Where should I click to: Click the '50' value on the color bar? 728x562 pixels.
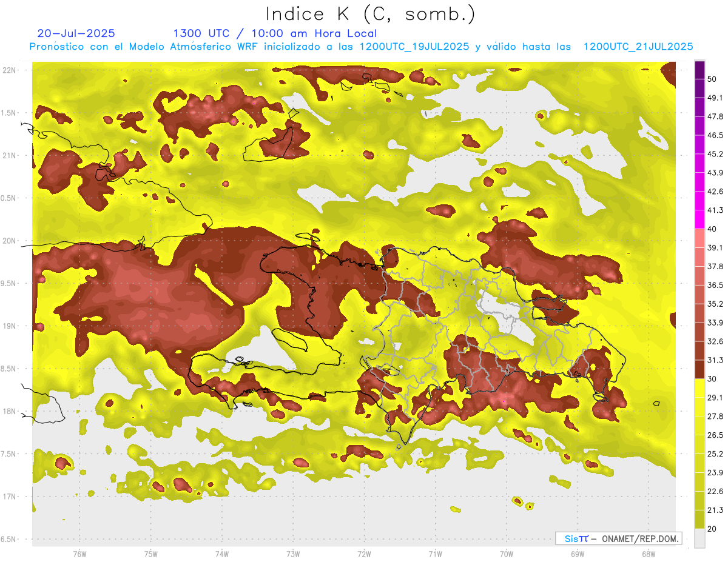(x=712, y=79)
